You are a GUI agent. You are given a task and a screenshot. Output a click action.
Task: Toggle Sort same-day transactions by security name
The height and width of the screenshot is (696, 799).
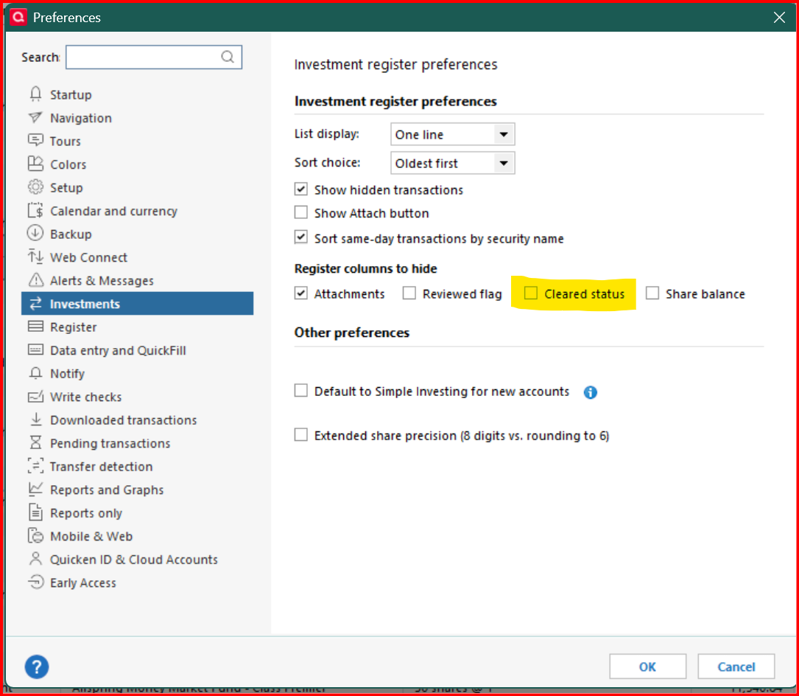[x=301, y=238]
